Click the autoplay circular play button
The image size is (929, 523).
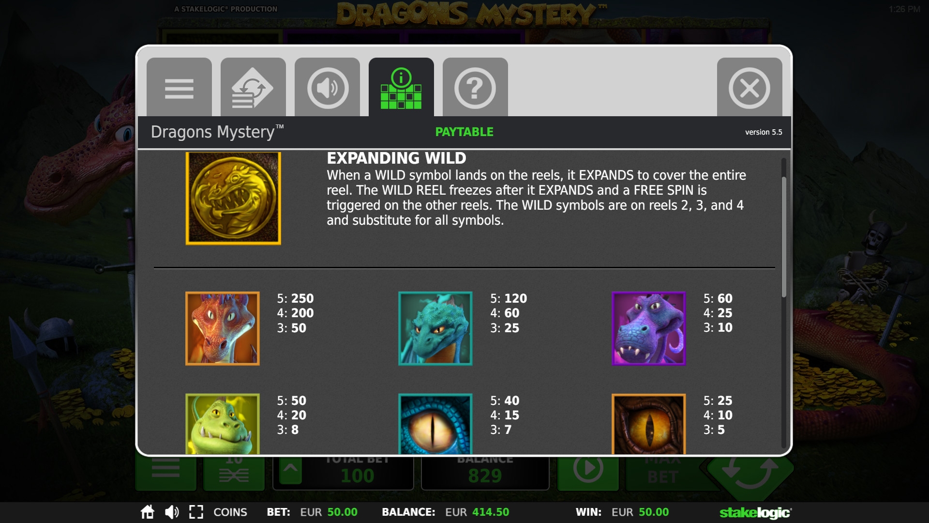click(588, 469)
